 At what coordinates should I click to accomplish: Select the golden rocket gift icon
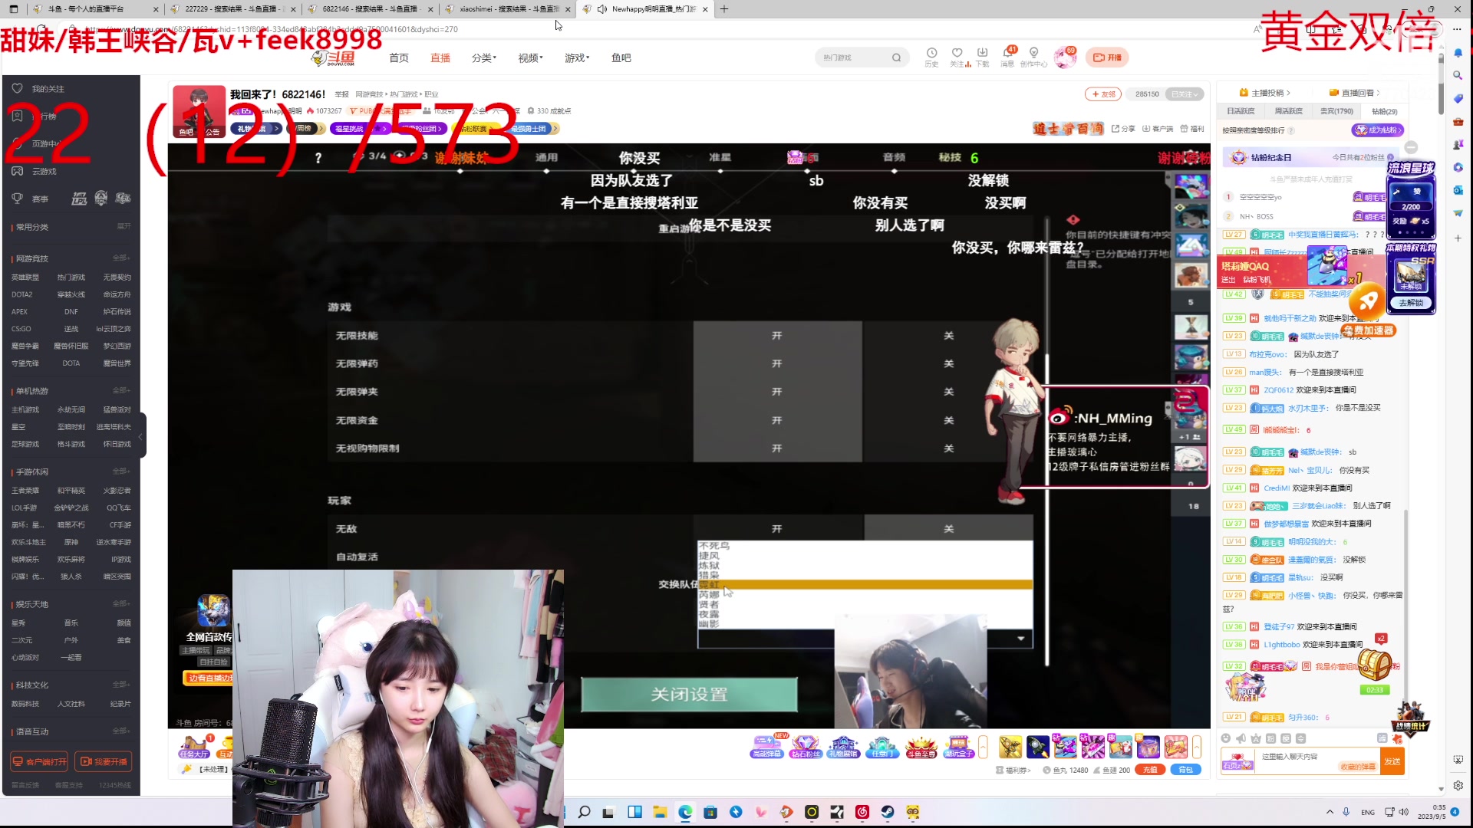pyautogui.click(x=1010, y=745)
